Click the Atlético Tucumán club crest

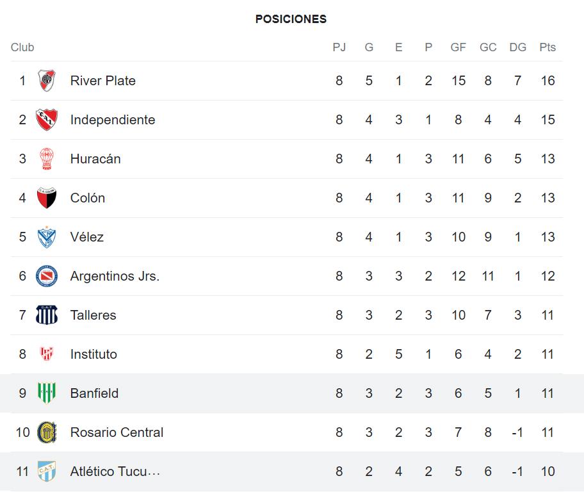tap(47, 471)
